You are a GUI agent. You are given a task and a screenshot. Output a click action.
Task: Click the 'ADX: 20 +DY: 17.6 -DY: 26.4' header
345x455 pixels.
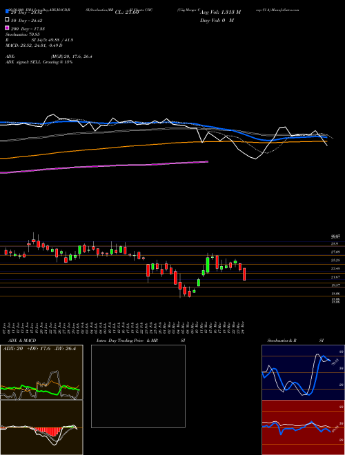point(39,349)
